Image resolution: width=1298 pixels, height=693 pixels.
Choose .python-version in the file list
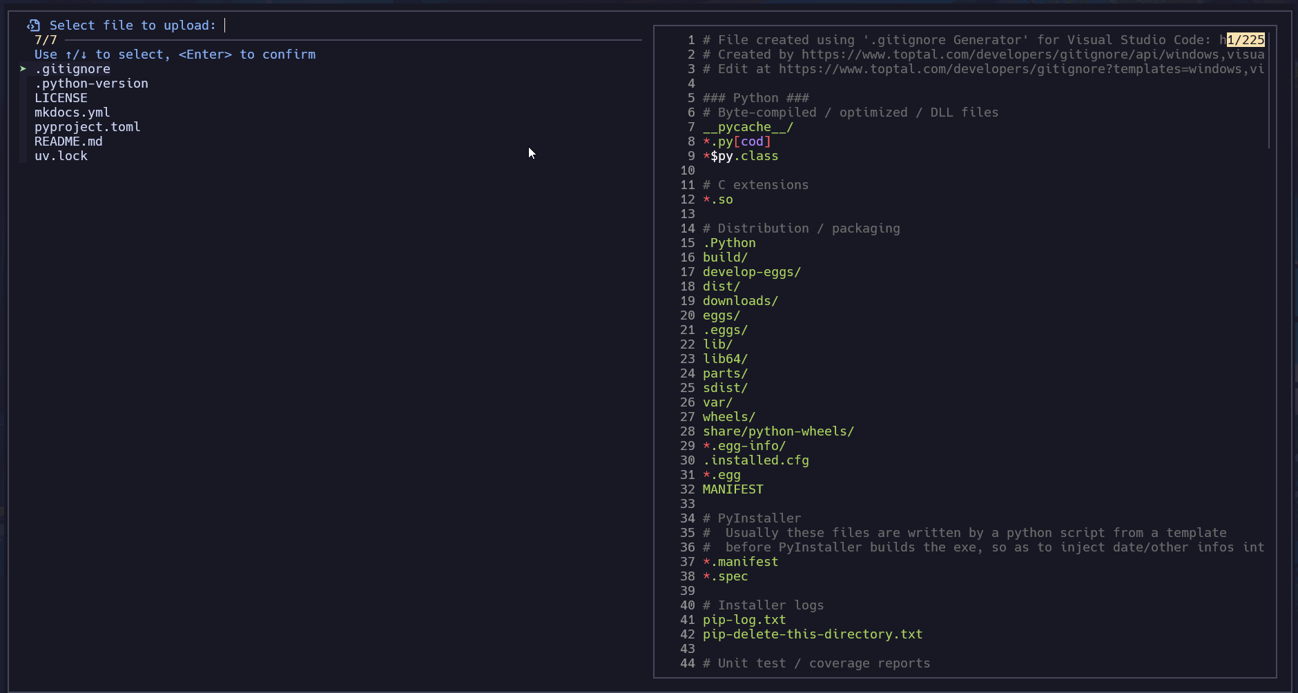coord(91,84)
